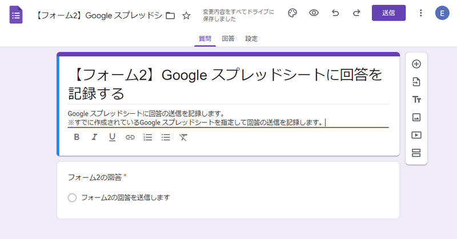This screenshot has height=239, width=457.
Task: Click the document name in header
Action: coord(99,15)
